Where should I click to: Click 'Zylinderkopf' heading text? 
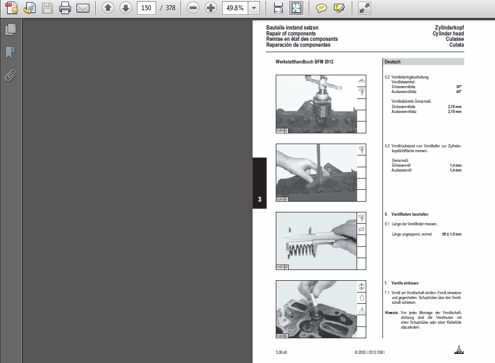[x=449, y=28]
